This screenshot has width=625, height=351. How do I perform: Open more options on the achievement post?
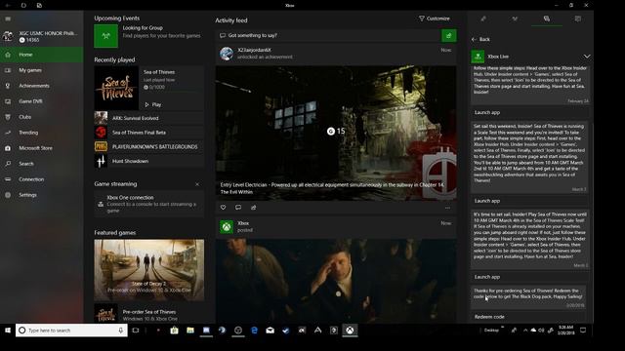click(447, 208)
